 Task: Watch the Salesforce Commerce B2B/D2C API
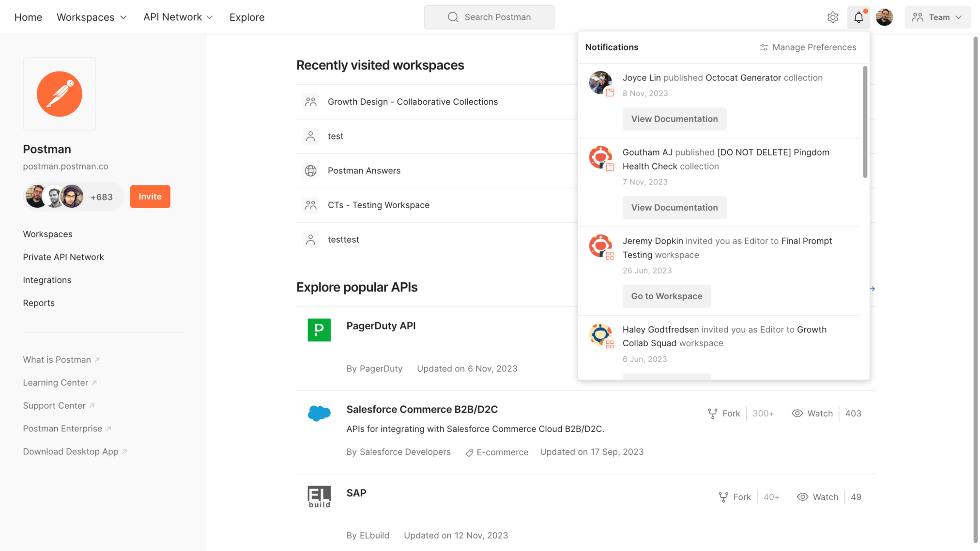click(812, 413)
